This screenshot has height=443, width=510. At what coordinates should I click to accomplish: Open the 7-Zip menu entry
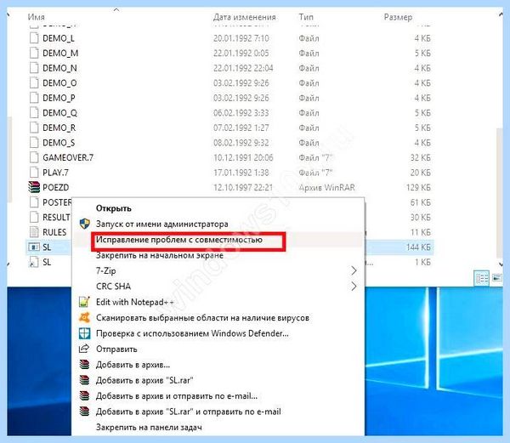106,270
